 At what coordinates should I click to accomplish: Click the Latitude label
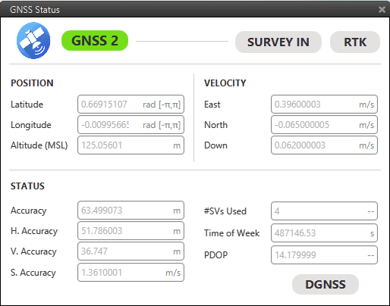[27, 105]
